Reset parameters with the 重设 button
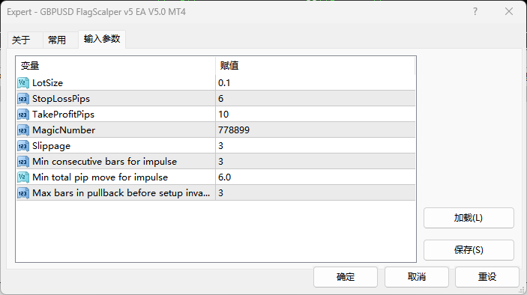Viewport: 527px width, 295px height. 487,277
